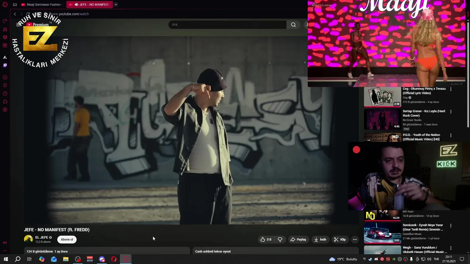The width and height of the screenshot is (470, 264).
Task: Open Extensions cube icon in sidebar
Action: click(x=5, y=102)
